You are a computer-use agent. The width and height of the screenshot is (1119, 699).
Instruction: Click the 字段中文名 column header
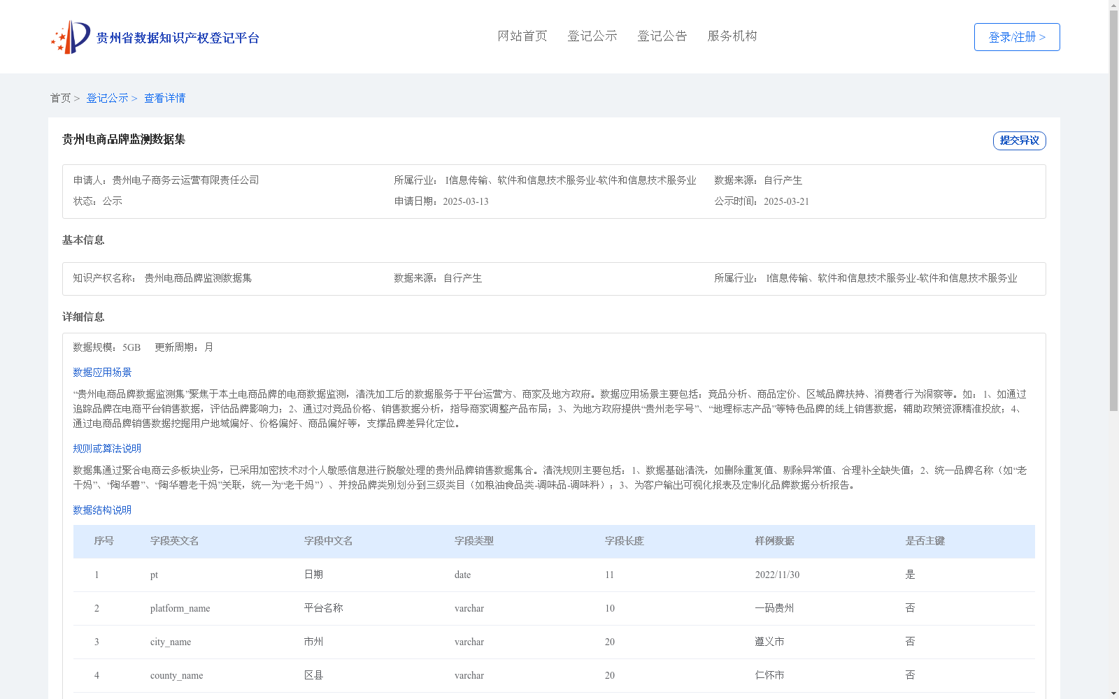point(329,541)
